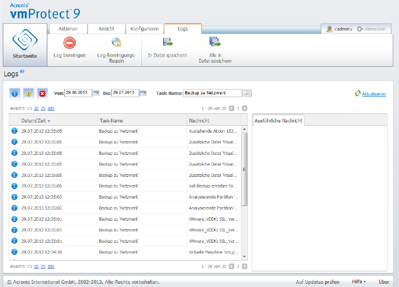
Task: Open the Von date calendar picker
Action: point(97,93)
